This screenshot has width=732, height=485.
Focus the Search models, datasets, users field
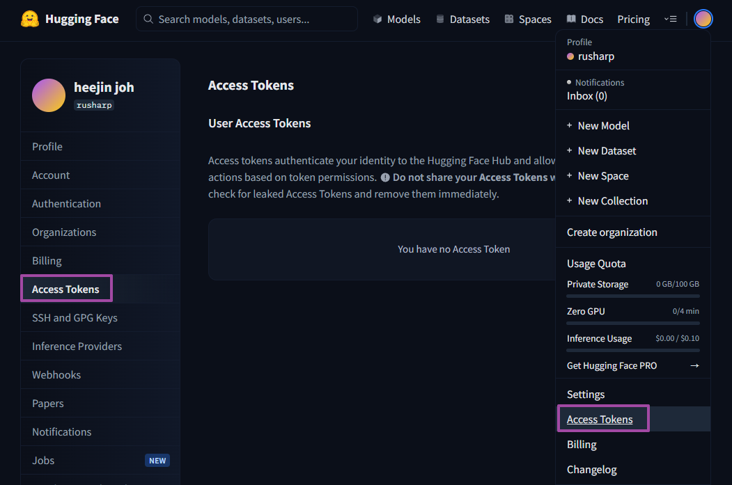(x=247, y=19)
